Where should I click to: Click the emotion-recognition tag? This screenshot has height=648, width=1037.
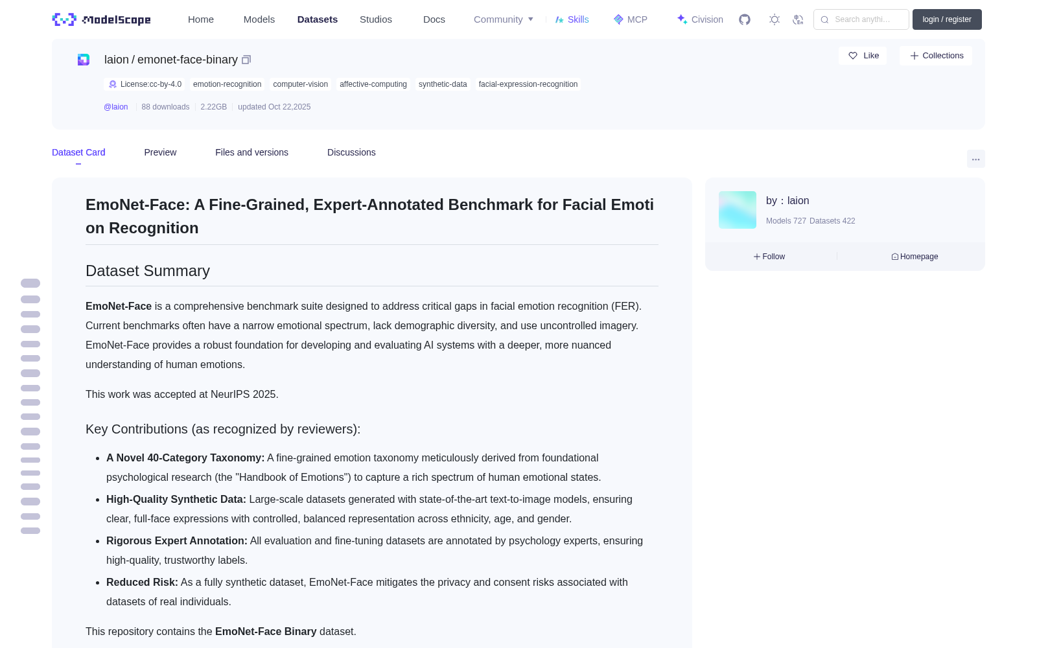click(227, 84)
